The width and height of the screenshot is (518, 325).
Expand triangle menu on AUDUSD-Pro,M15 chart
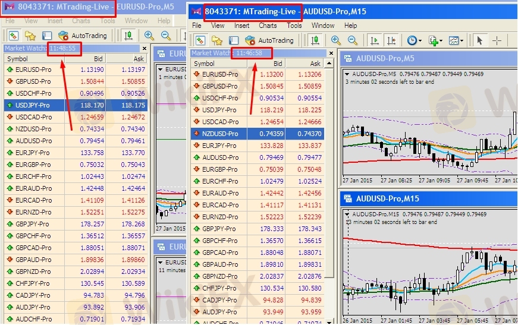(347, 214)
